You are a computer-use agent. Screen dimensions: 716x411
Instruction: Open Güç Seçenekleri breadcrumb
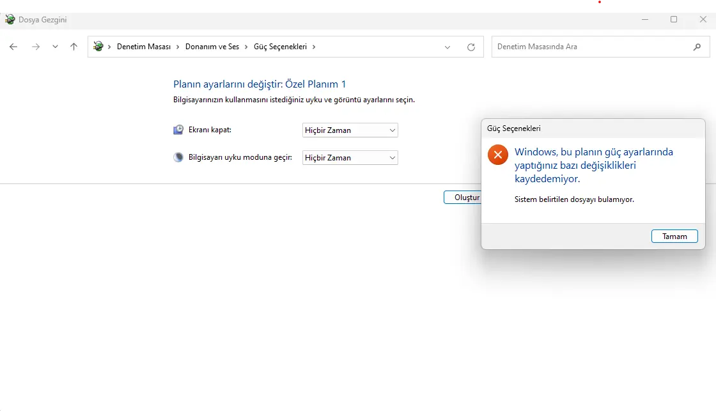pos(281,47)
